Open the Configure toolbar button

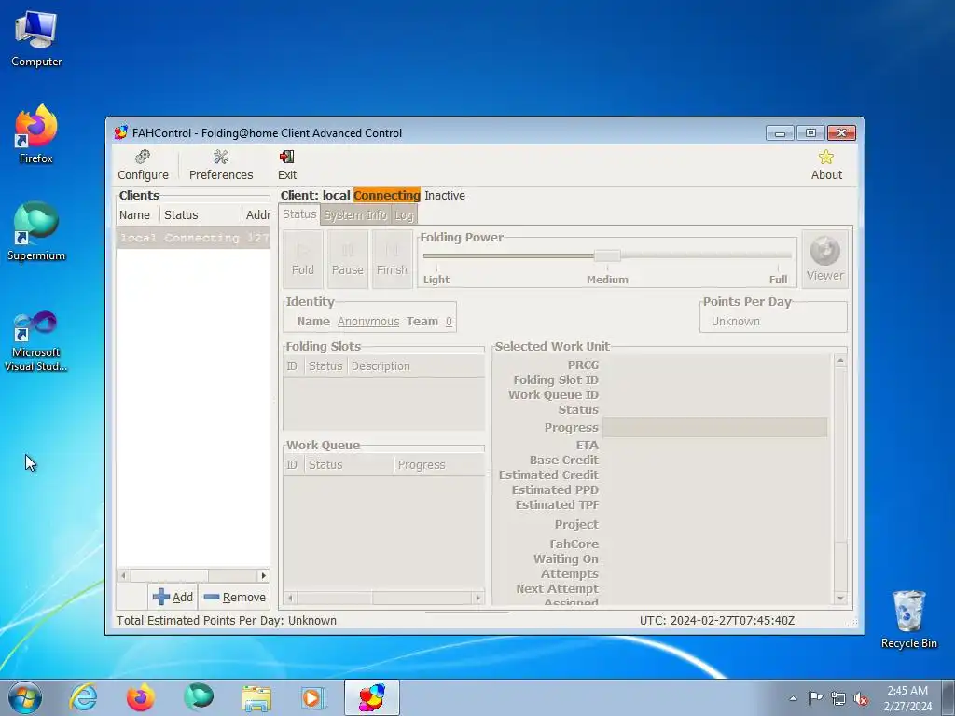point(143,165)
